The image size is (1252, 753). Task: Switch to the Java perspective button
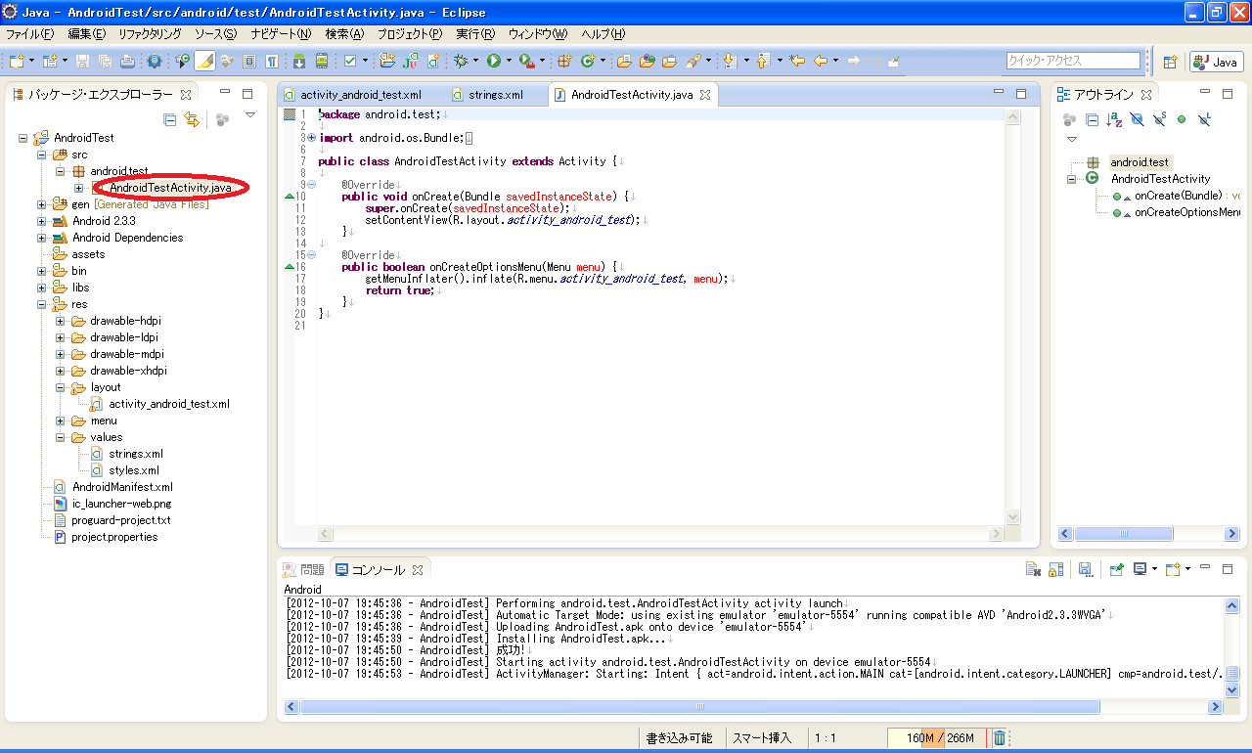point(1216,62)
